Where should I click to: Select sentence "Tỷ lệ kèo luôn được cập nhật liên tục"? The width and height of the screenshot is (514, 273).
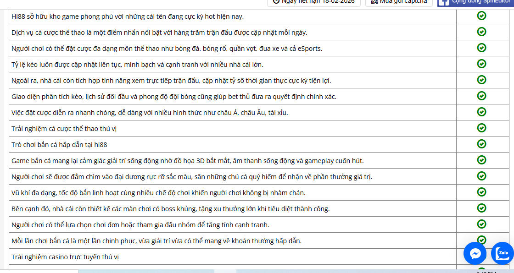[137, 65]
